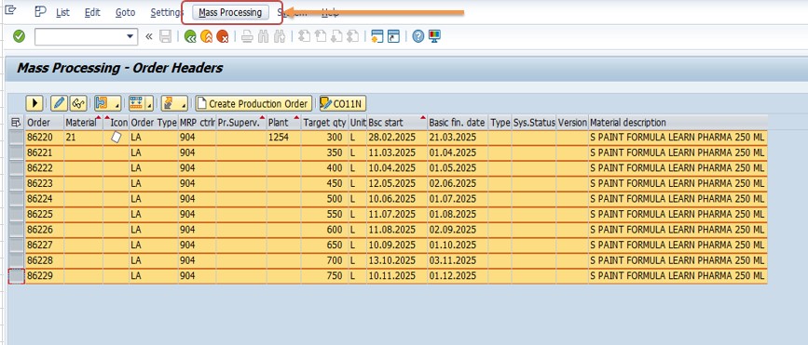The height and width of the screenshot is (345, 808).
Task: Click Create Production Order button
Action: 253,103
